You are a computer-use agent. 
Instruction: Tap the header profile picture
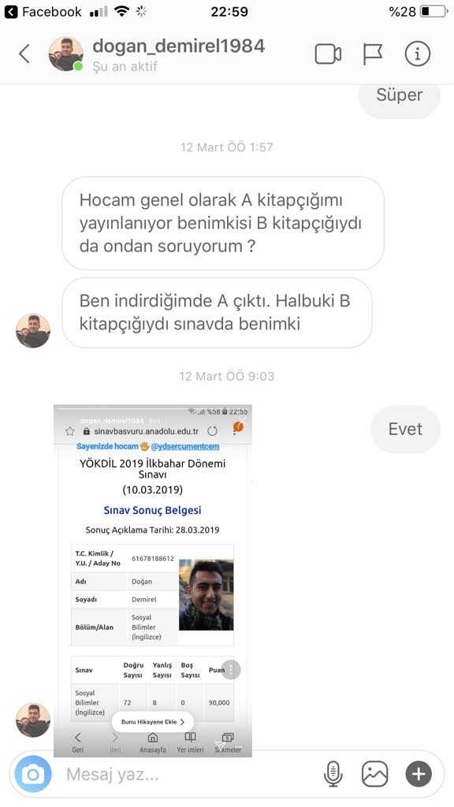point(66,54)
